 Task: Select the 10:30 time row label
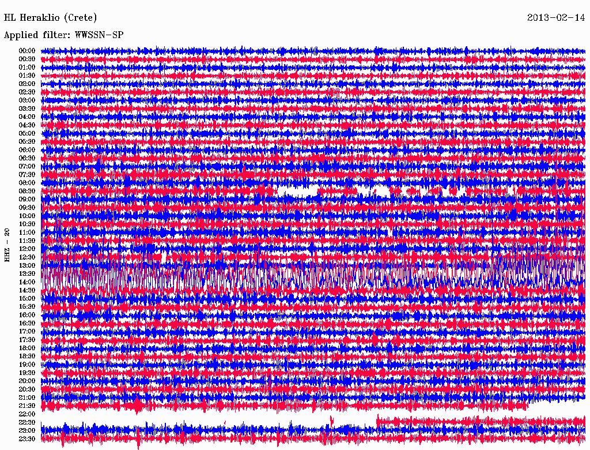[27, 224]
